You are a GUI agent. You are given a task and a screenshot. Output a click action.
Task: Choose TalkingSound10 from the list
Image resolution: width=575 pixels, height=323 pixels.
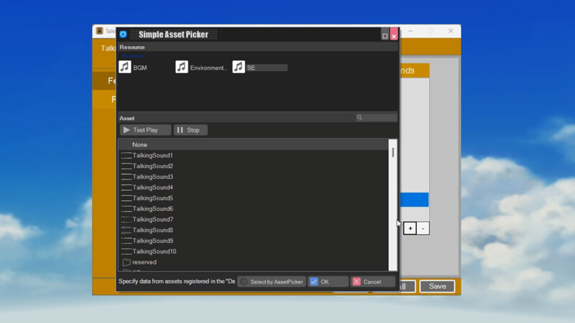pos(154,251)
